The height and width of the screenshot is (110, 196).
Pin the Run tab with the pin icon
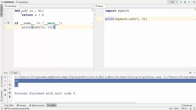5,95
